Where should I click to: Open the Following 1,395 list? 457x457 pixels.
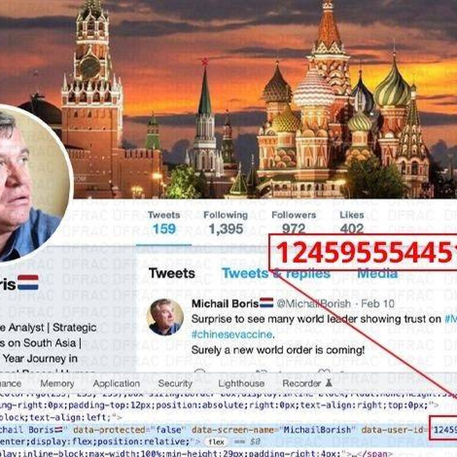(x=226, y=223)
